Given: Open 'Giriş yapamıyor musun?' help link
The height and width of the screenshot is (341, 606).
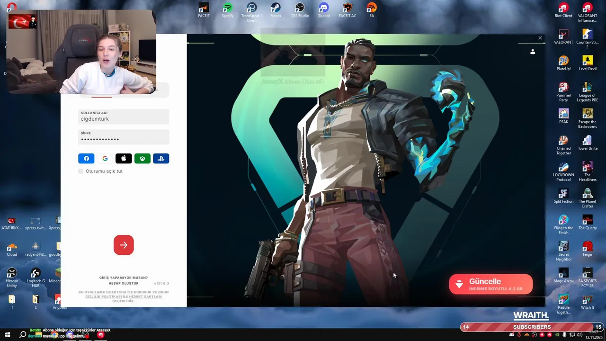Looking at the screenshot, I should (124, 278).
